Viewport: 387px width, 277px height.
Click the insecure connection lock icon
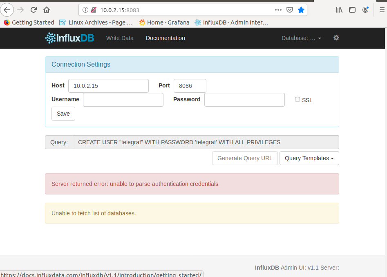click(x=94, y=10)
